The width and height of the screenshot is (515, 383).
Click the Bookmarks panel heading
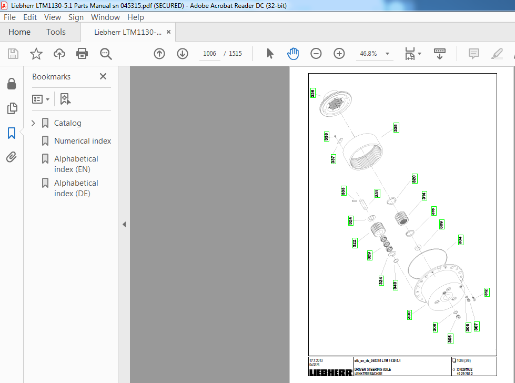(51, 76)
